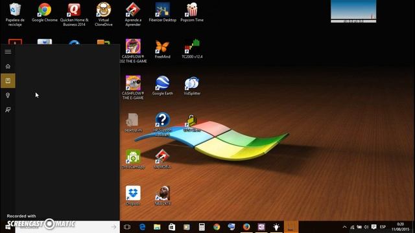The width and height of the screenshot is (415, 233).
Task: Select the VidSplitter desktop shortcut
Action: (x=192, y=85)
